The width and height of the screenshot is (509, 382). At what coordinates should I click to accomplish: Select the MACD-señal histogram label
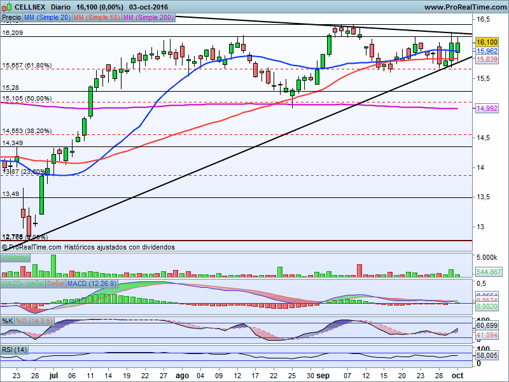[23, 283]
